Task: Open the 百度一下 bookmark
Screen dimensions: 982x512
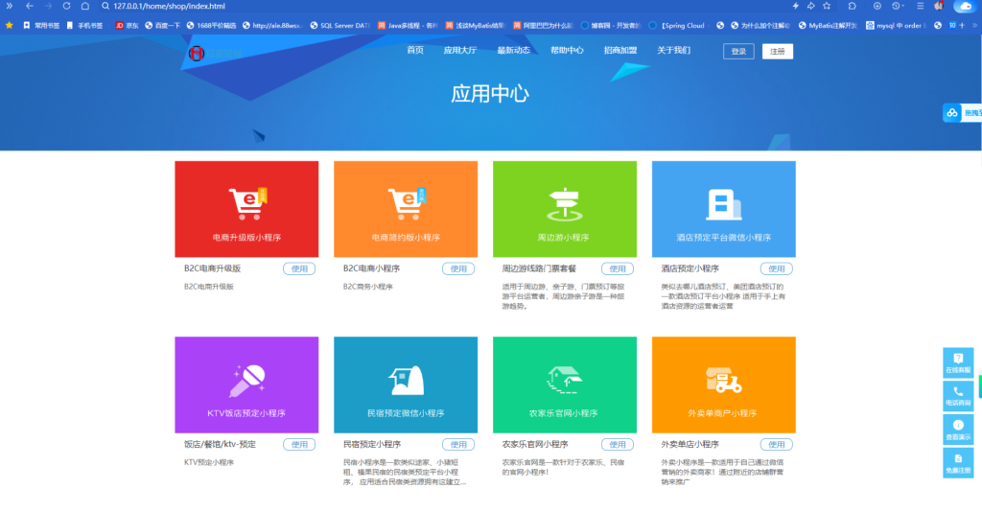Action: pos(163,26)
